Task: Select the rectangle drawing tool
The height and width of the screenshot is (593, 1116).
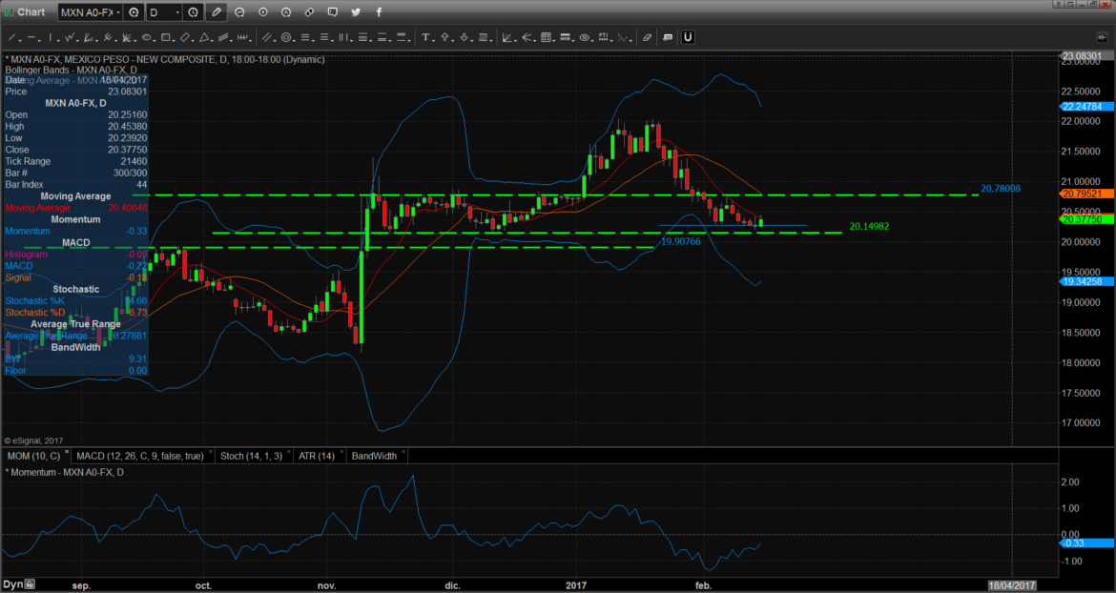Action: click(165, 37)
